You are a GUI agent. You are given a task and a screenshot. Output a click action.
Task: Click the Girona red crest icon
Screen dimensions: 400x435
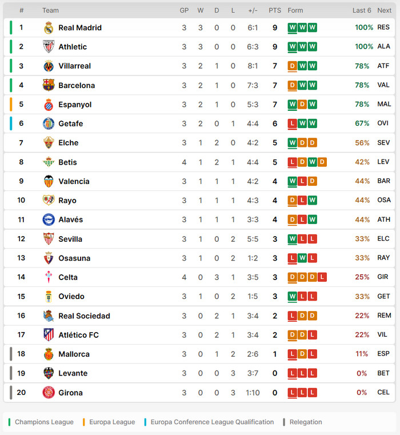(49, 393)
